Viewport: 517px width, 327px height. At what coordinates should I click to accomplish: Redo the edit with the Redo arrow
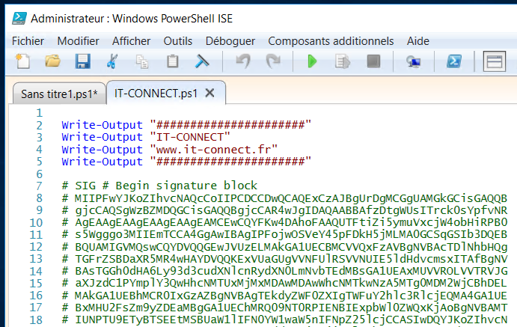(x=273, y=61)
